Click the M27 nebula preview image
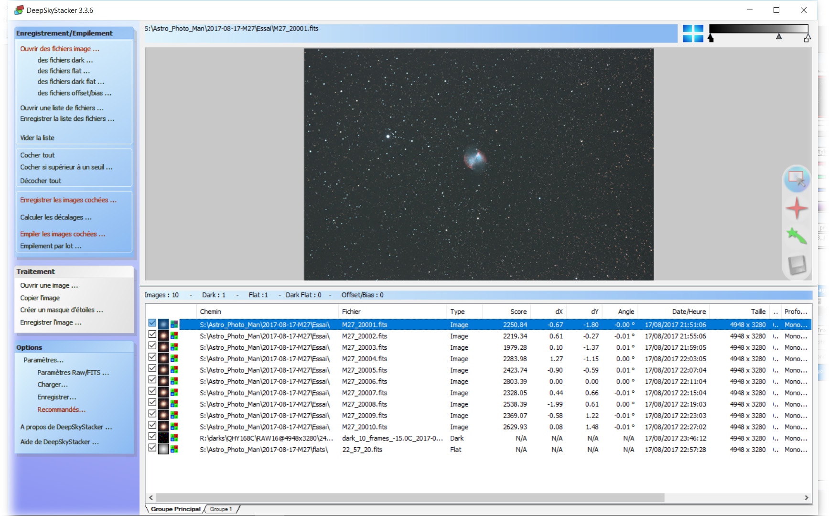 478,164
